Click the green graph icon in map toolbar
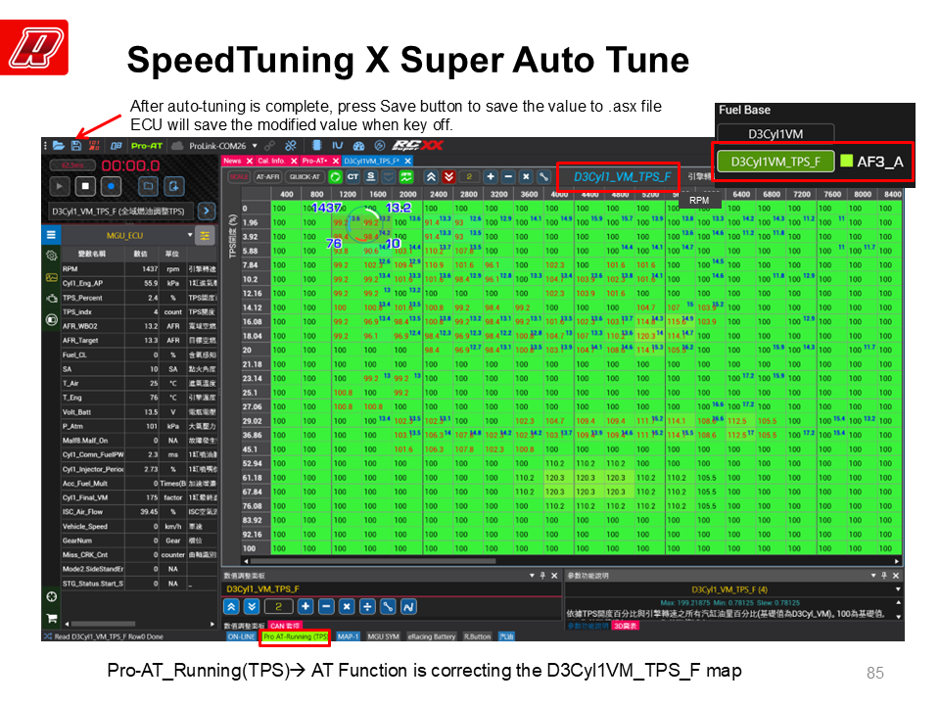 click(406, 177)
